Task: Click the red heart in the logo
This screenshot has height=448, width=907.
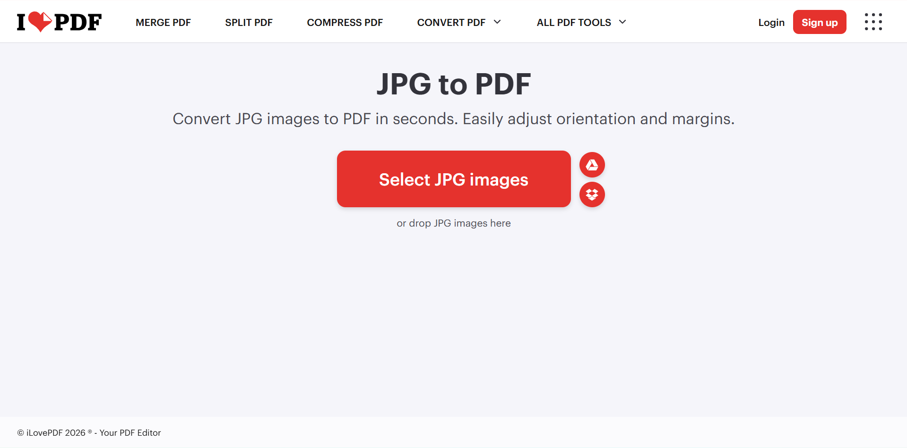Action: click(x=40, y=21)
